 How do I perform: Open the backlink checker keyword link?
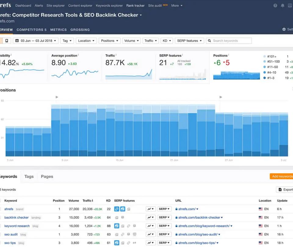click(x=16, y=217)
